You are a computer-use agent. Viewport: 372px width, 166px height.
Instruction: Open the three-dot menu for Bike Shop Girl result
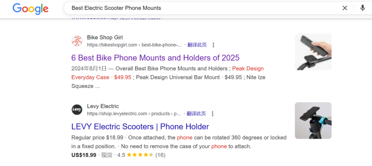tap(214, 45)
